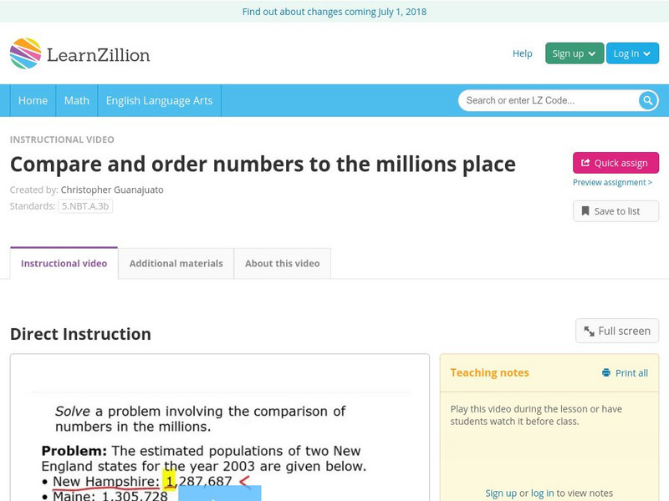The image size is (669, 501).
Task: Click the bookmark icon on Save to list
Action: [585, 210]
